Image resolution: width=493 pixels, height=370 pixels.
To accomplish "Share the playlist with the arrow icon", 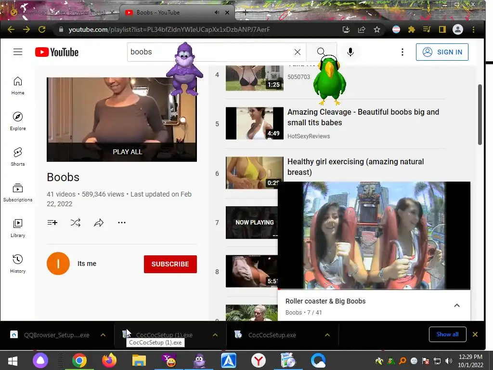I will pos(99,223).
